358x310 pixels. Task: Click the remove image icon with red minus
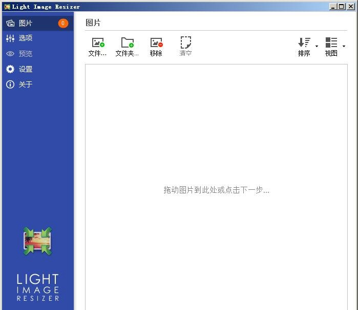(x=156, y=42)
